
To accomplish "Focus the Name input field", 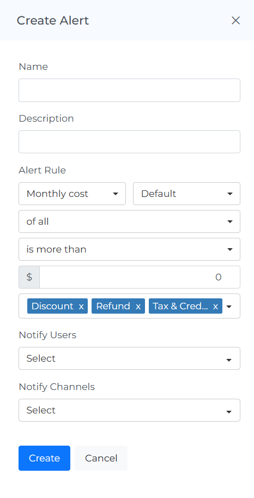I will point(130,90).
